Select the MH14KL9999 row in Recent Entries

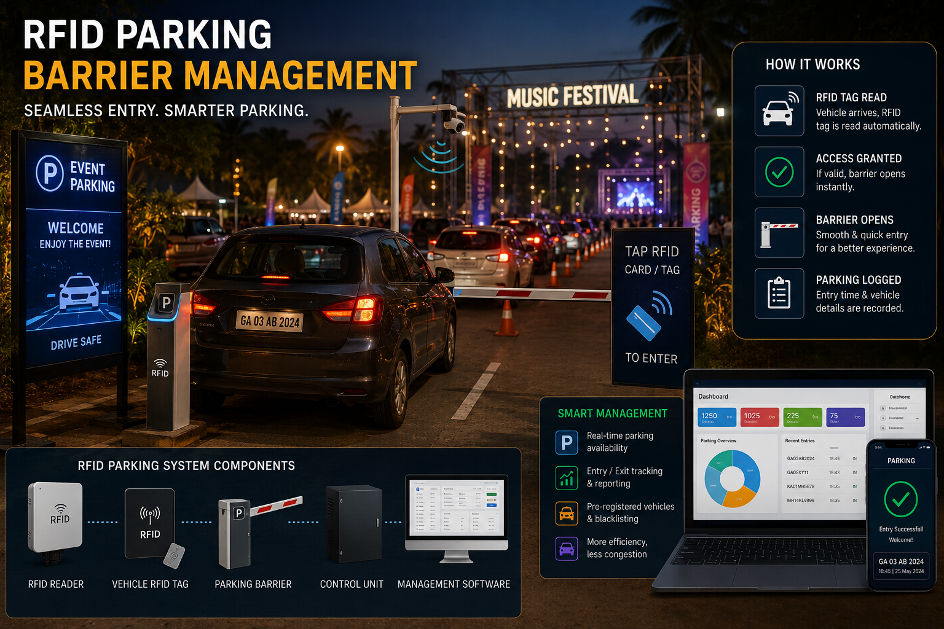[x=822, y=501]
